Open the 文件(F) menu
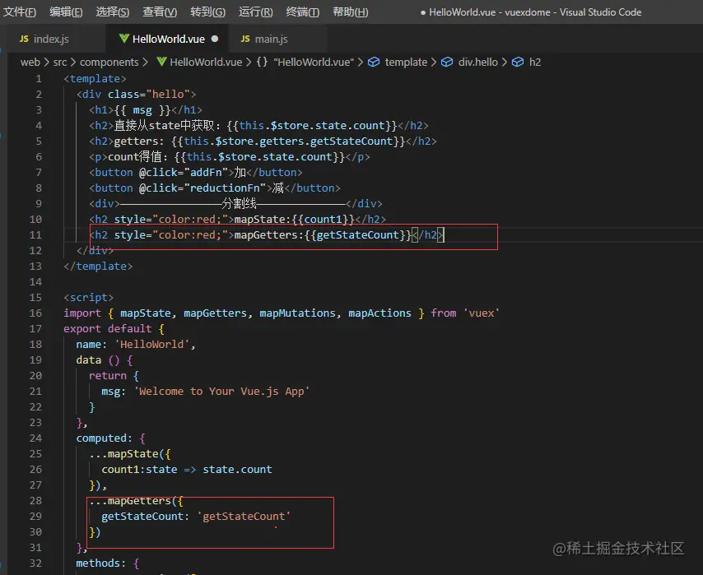The image size is (703, 575). point(20,12)
